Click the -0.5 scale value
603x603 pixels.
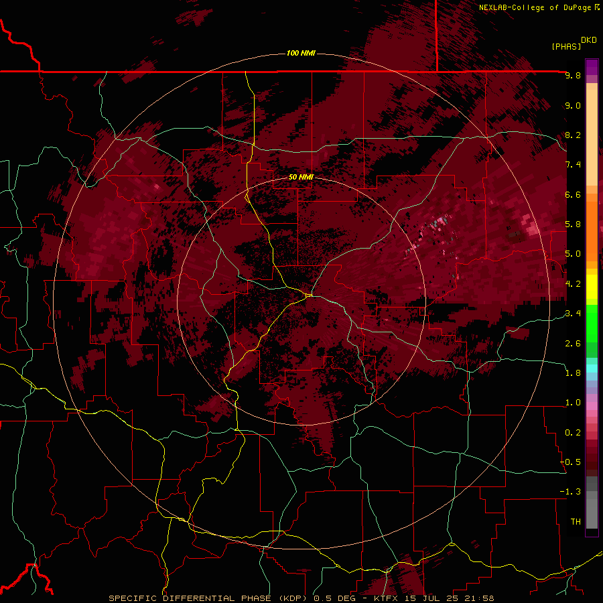coord(571,462)
